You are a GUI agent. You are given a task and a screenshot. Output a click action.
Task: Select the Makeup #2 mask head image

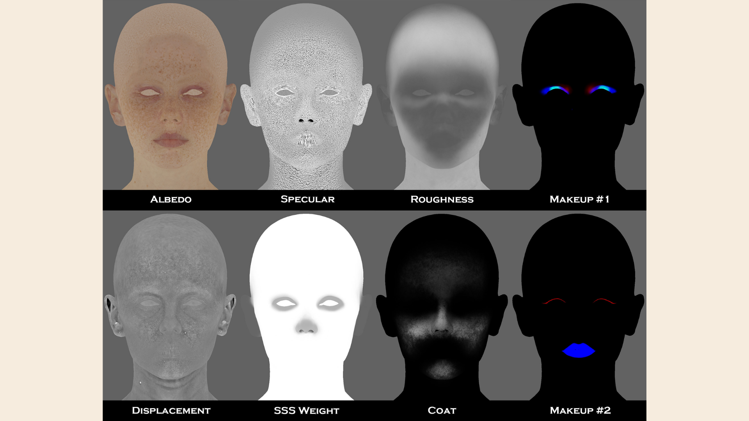tap(578, 307)
